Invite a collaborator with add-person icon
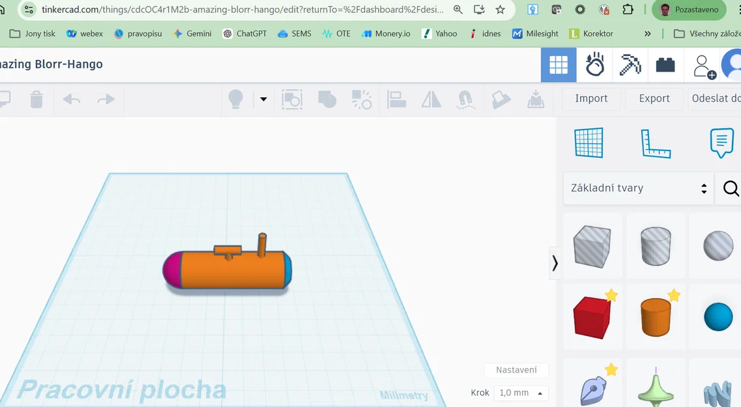This screenshot has height=407, width=741. (704, 66)
